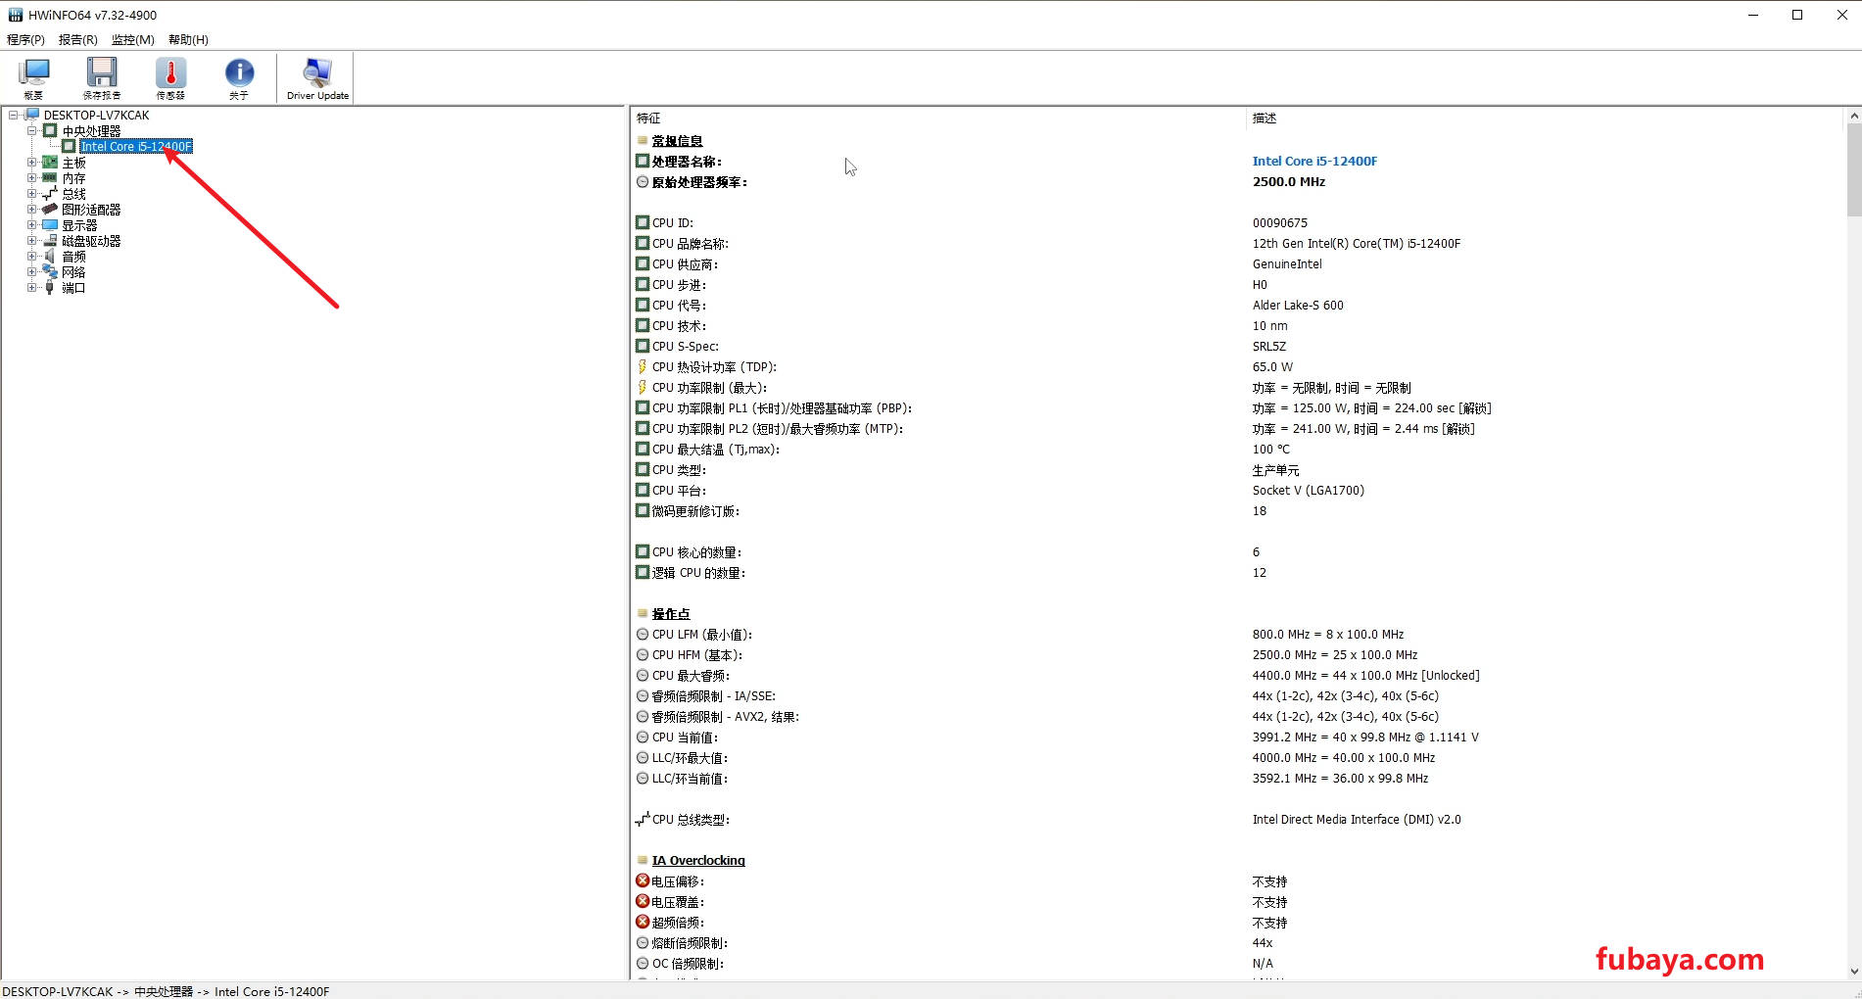
Task: Click the bus icon beside 总线
Action: 50,194
